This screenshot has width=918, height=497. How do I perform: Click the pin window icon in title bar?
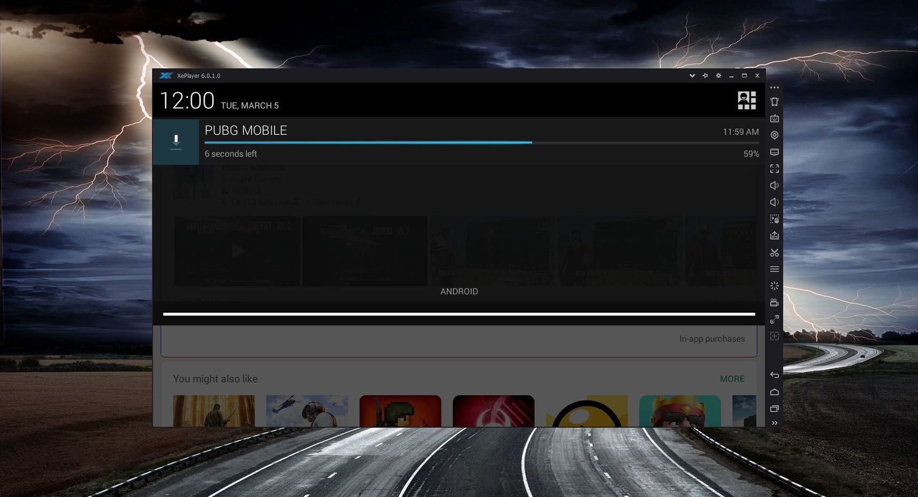coord(705,76)
